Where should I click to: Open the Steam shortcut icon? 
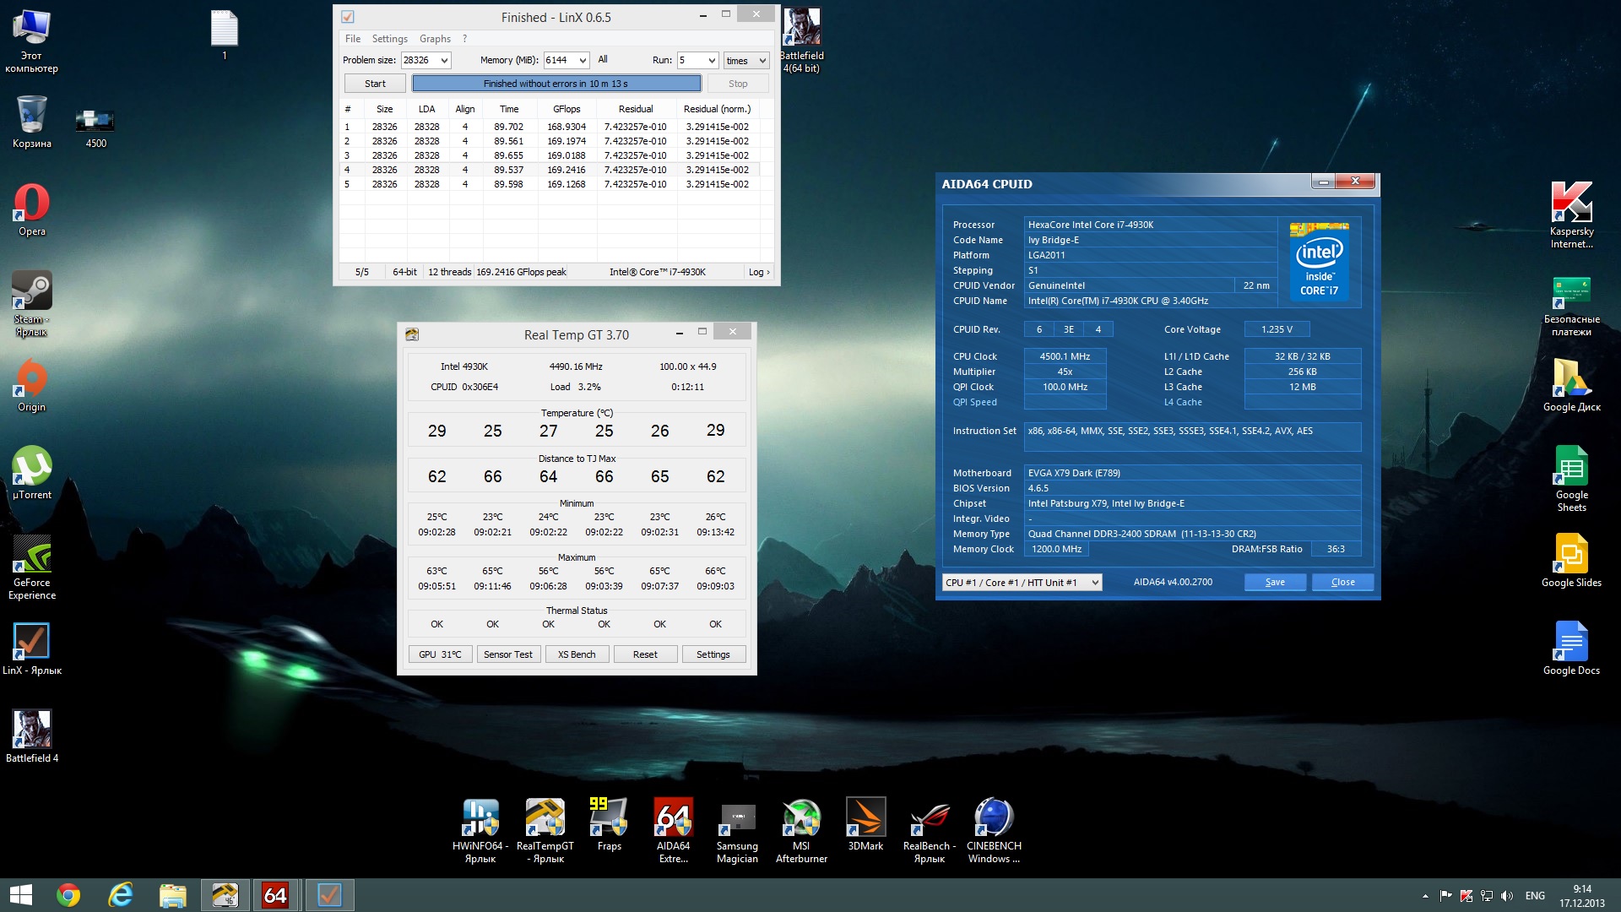pos(32,292)
